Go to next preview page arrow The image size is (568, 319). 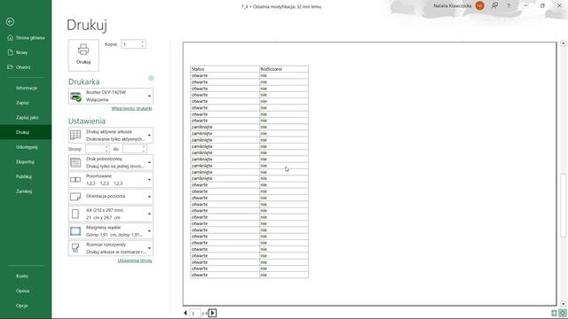point(213,313)
